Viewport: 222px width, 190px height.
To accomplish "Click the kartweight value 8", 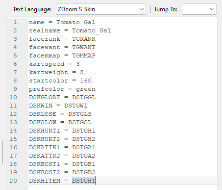I will [x=82, y=72].
